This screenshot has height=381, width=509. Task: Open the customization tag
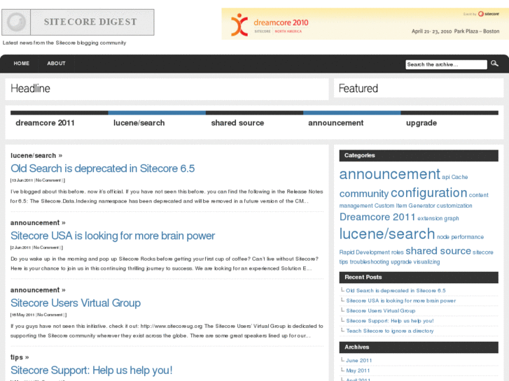tap(454, 206)
